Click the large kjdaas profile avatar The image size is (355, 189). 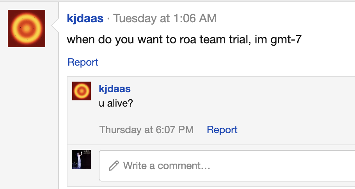pos(27,29)
